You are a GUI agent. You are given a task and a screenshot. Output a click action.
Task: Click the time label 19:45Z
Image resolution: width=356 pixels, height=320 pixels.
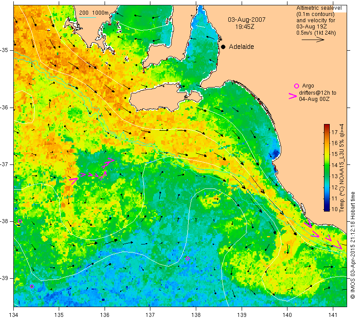(245, 27)
